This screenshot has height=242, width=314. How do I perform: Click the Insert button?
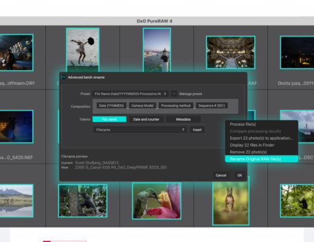pos(197,129)
